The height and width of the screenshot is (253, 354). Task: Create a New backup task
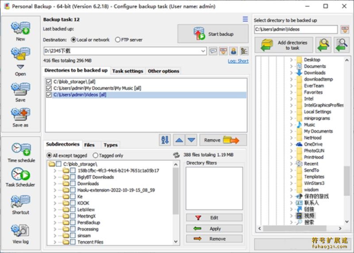[x=20, y=31]
